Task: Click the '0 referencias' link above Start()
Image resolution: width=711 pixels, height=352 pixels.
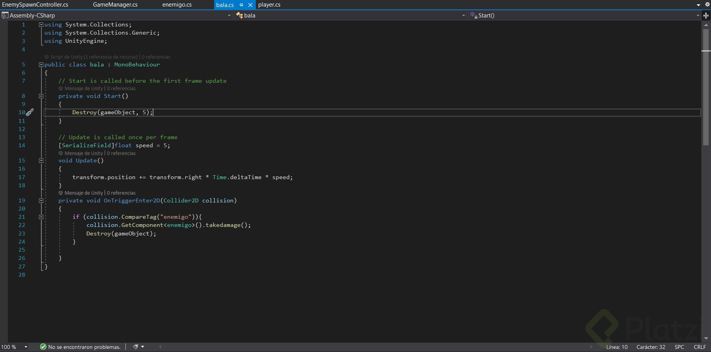Action: [x=121, y=89]
